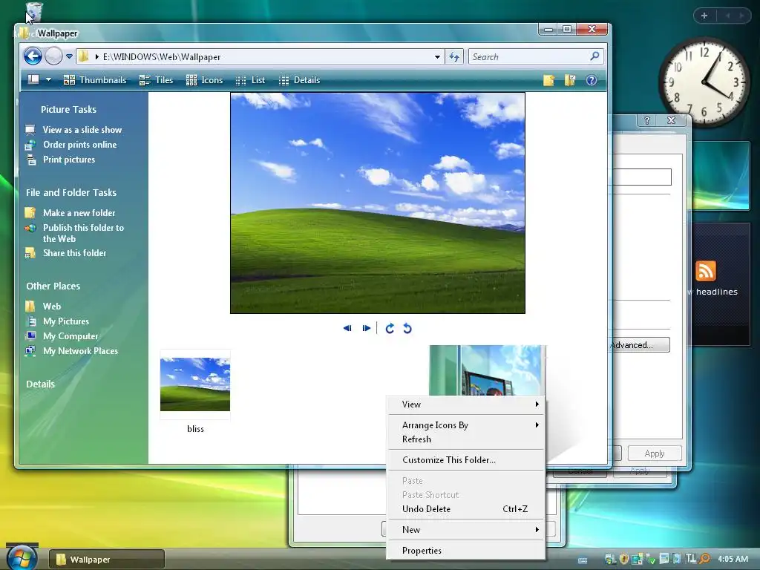The width and height of the screenshot is (760, 570).
Task: Click the Wallpaper taskbar button
Action: (x=107, y=560)
